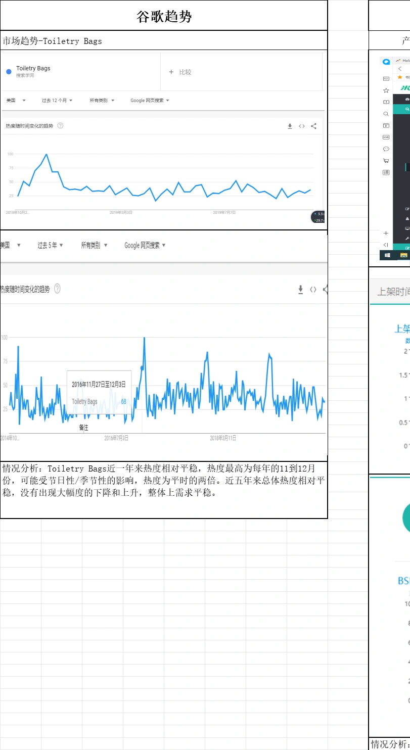Click the 2016年7月3日 axis label
The width and height of the screenshot is (410, 750).
116,438
